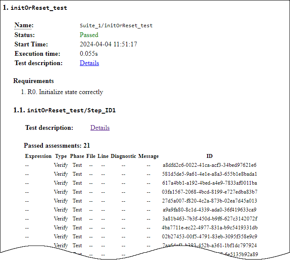
Task: Click the Message column header
Action: [x=149, y=156]
